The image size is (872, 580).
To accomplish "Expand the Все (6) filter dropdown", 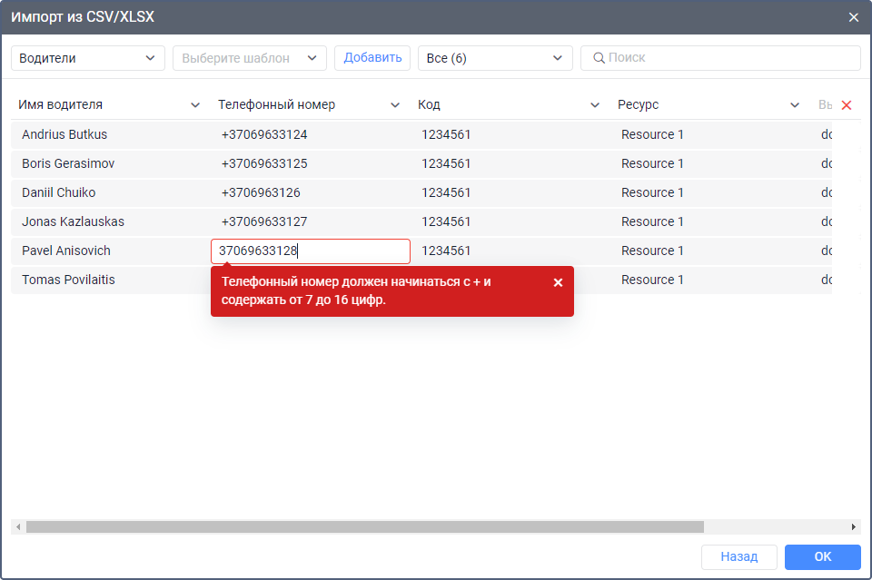I will click(495, 58).
